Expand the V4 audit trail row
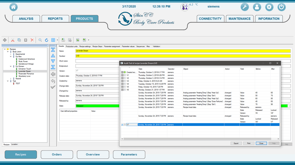The height and width of the screenshot is (165, 295). click(x=122, y=84)
